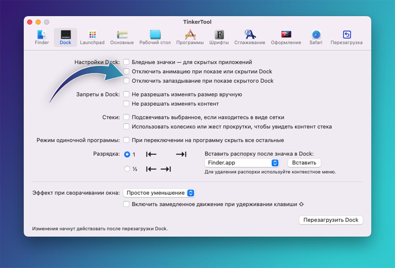
Task: Open the Finder settings pane icon
Action: pos(42,35)
